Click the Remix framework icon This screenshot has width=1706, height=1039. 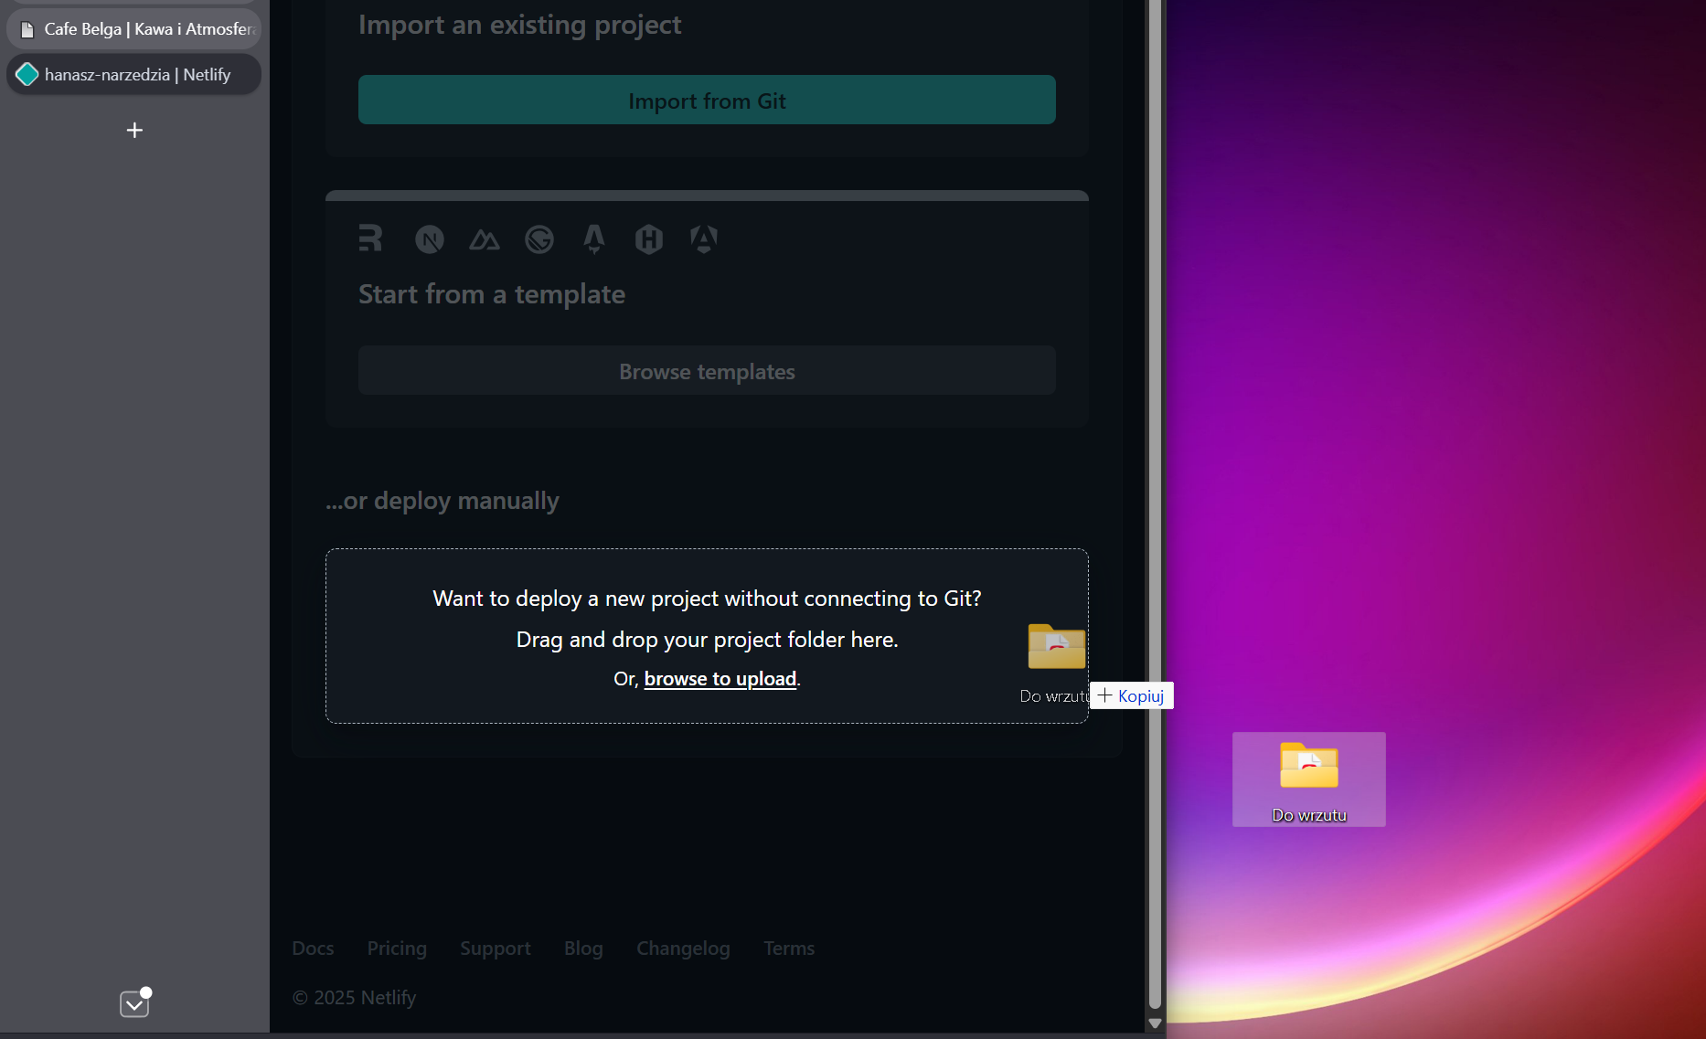(370, 239)
